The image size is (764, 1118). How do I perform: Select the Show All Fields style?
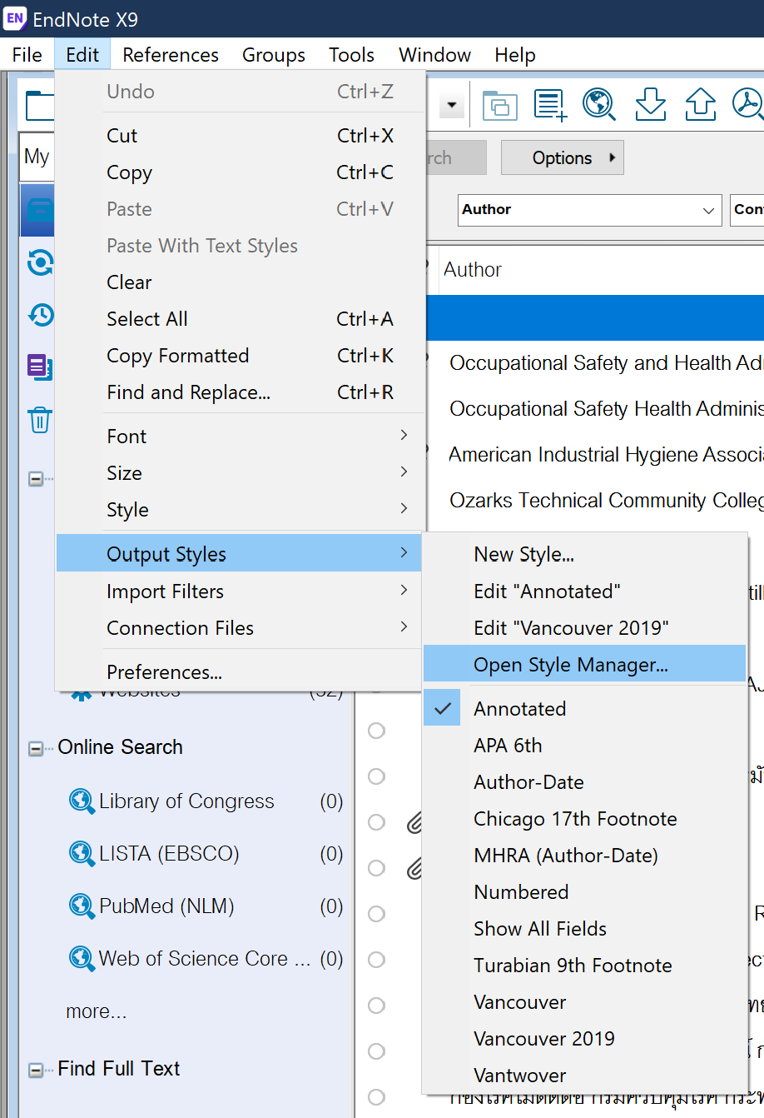(584, 929)
